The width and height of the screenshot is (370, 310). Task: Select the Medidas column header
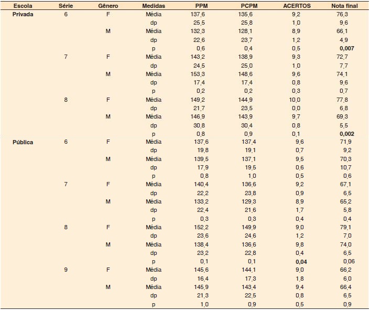(154, 5)
